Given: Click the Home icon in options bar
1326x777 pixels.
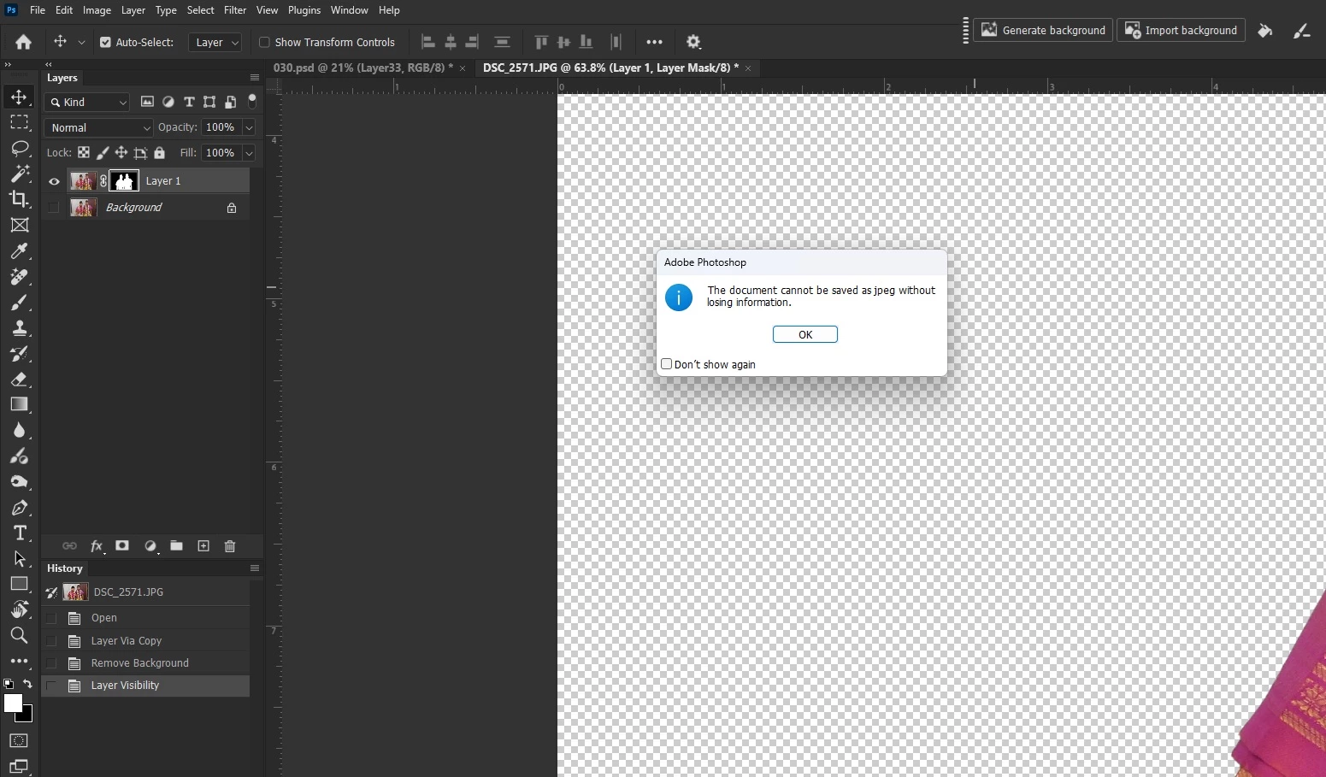Looking at the screenshot, I should [x=24, y=42].
